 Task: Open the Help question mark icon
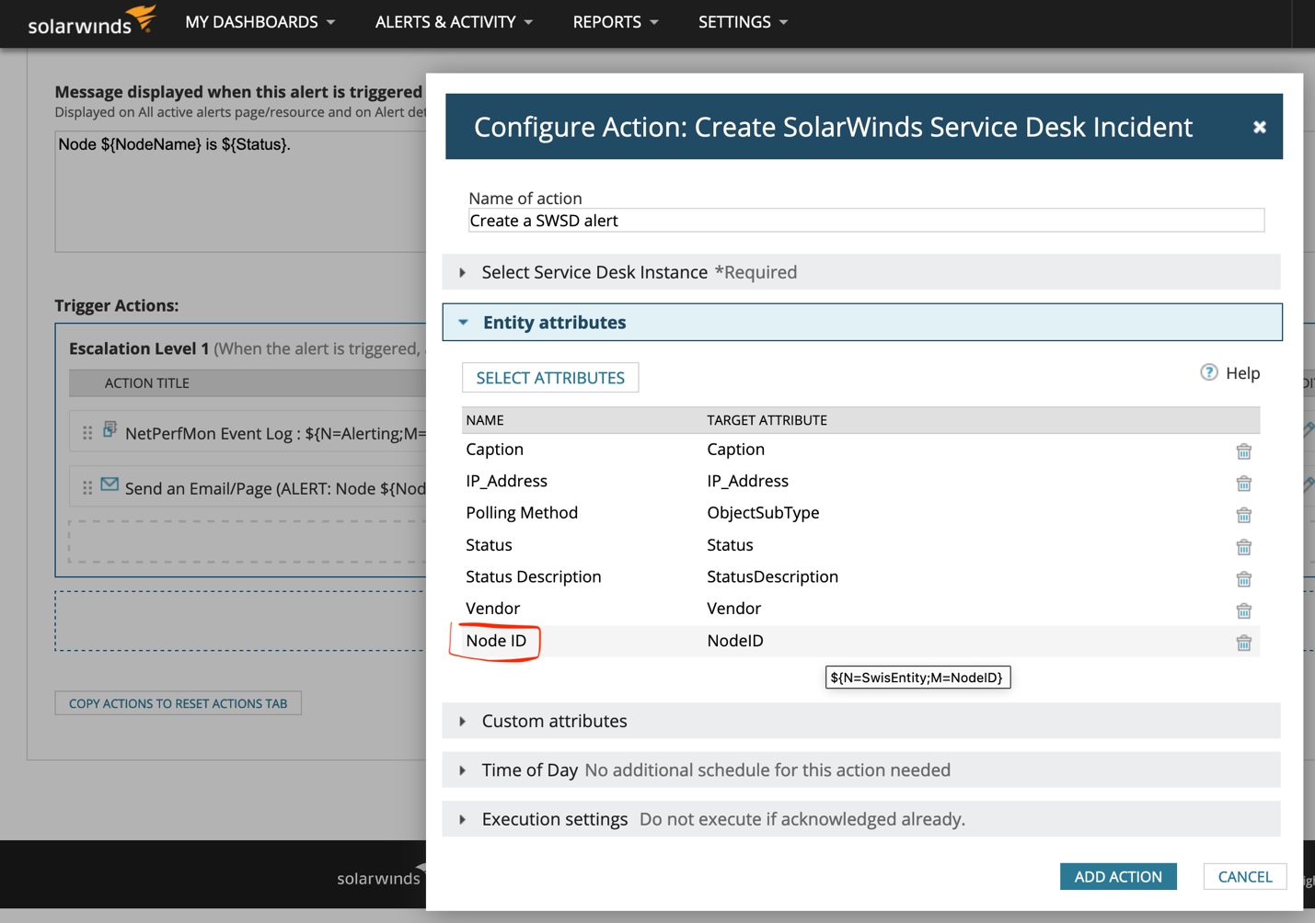point(1209,372)
